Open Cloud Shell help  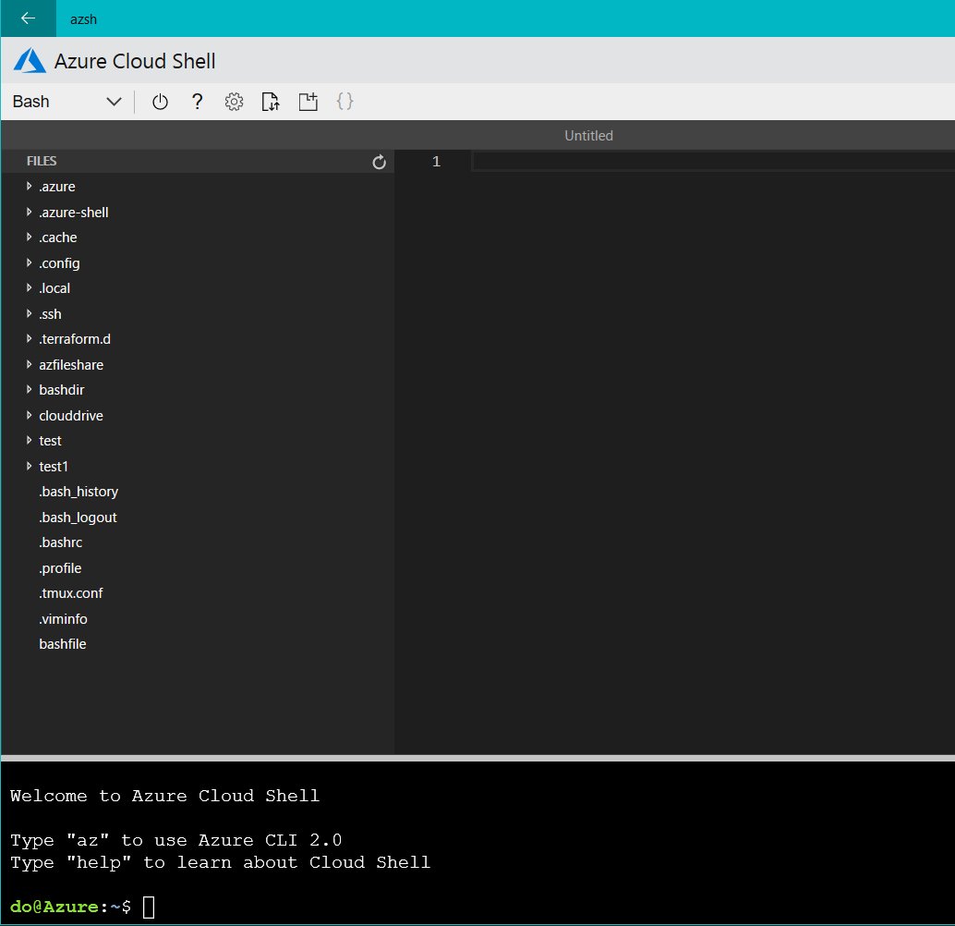pyautogui.click(x=197, y=102)
